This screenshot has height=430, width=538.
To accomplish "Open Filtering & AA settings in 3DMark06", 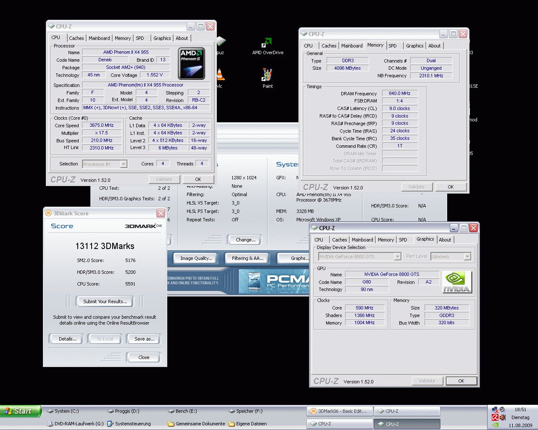I will [x=248, y=258].
